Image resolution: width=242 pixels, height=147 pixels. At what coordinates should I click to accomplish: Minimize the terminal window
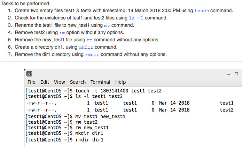(228, 74)
